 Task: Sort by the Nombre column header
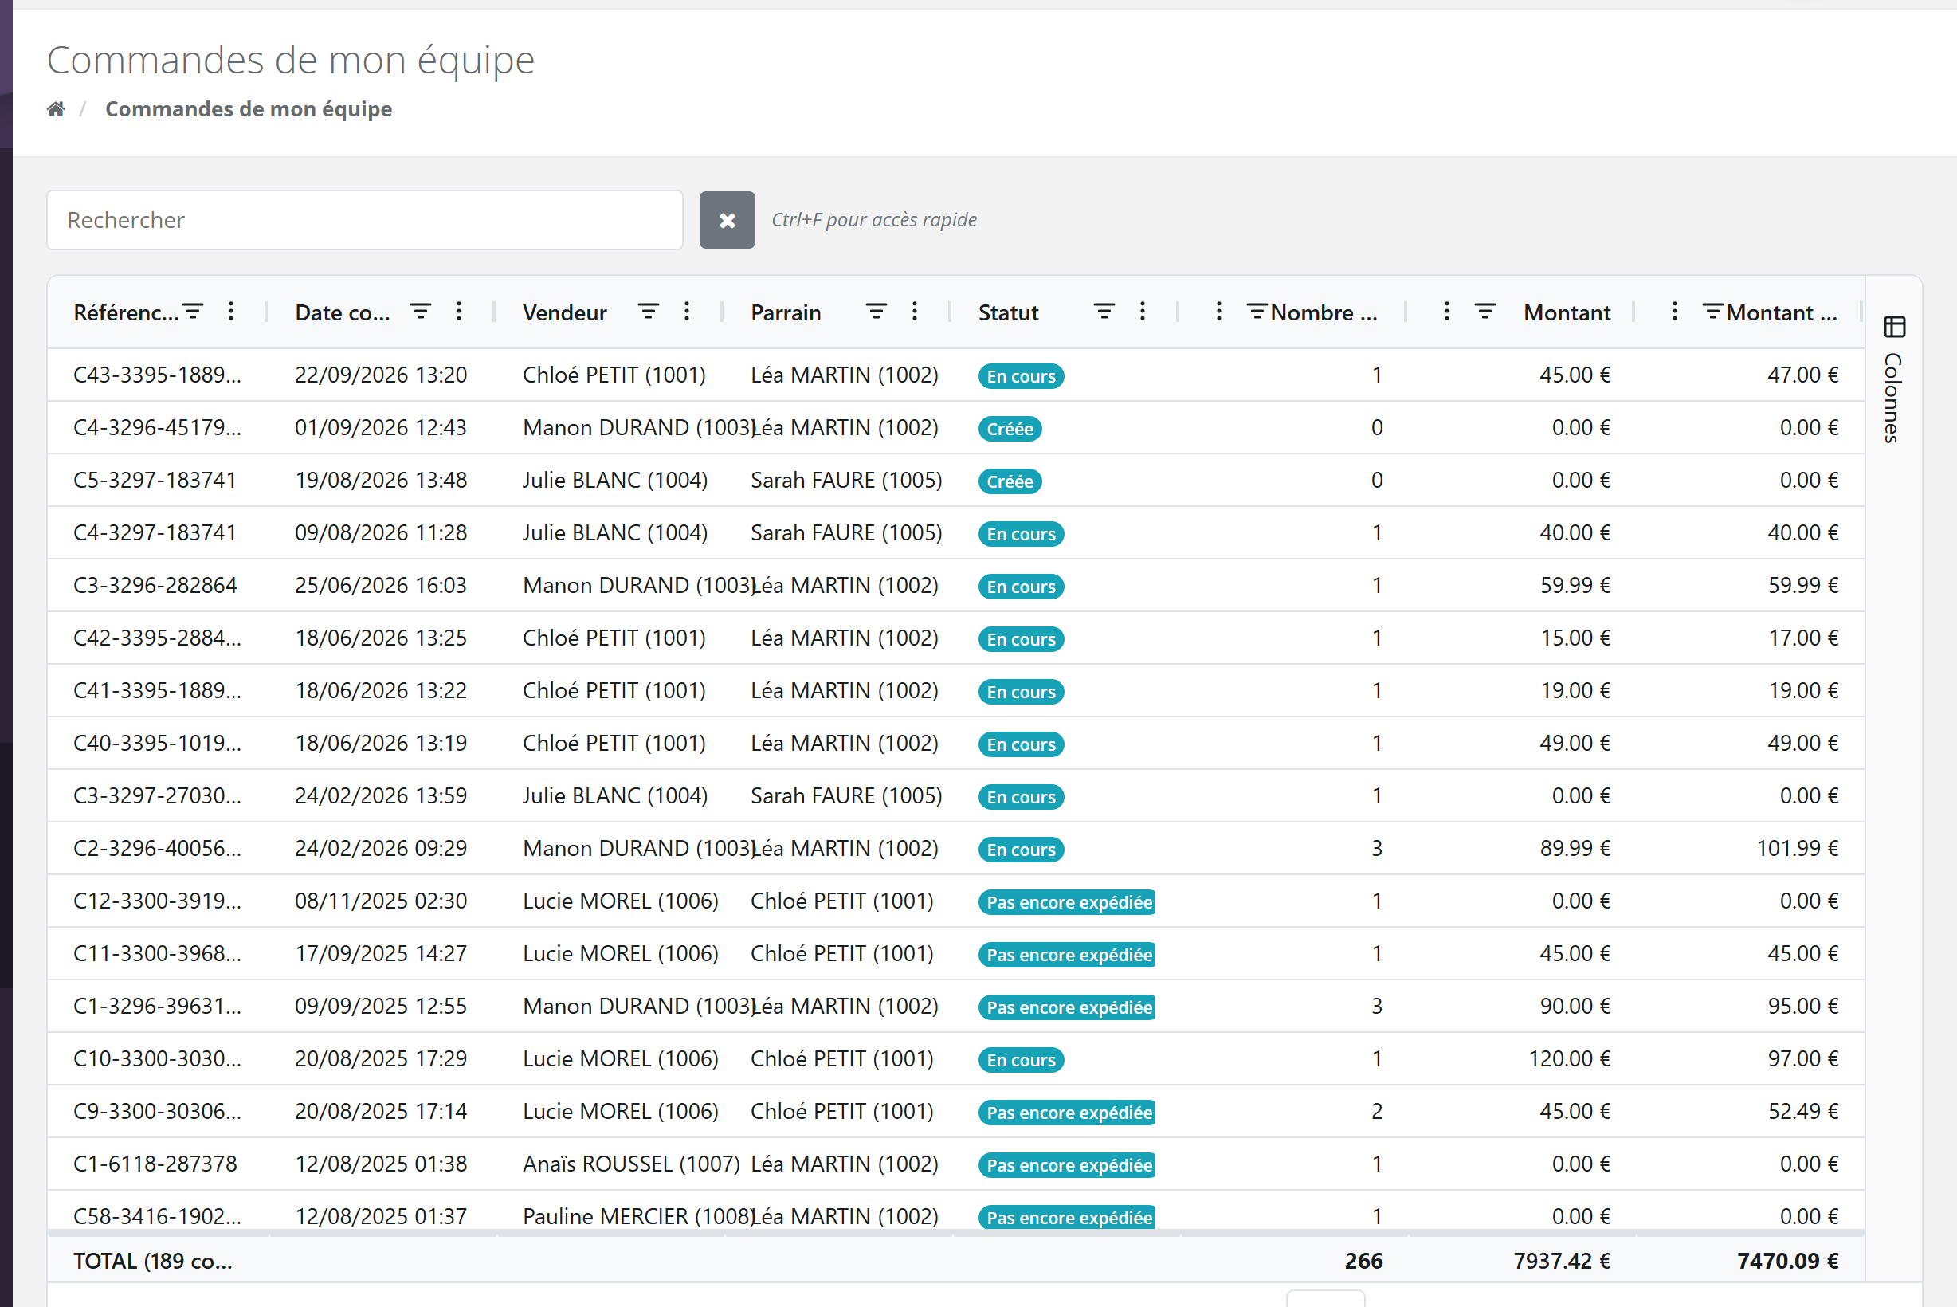pos(1324,312)
